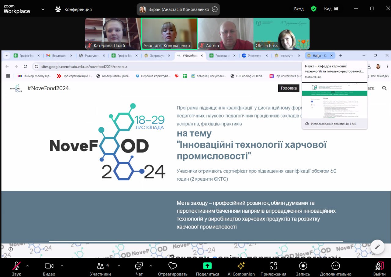Open the Дополнительно more options menu
Viewport: 391px width, 277px height.
335,269
